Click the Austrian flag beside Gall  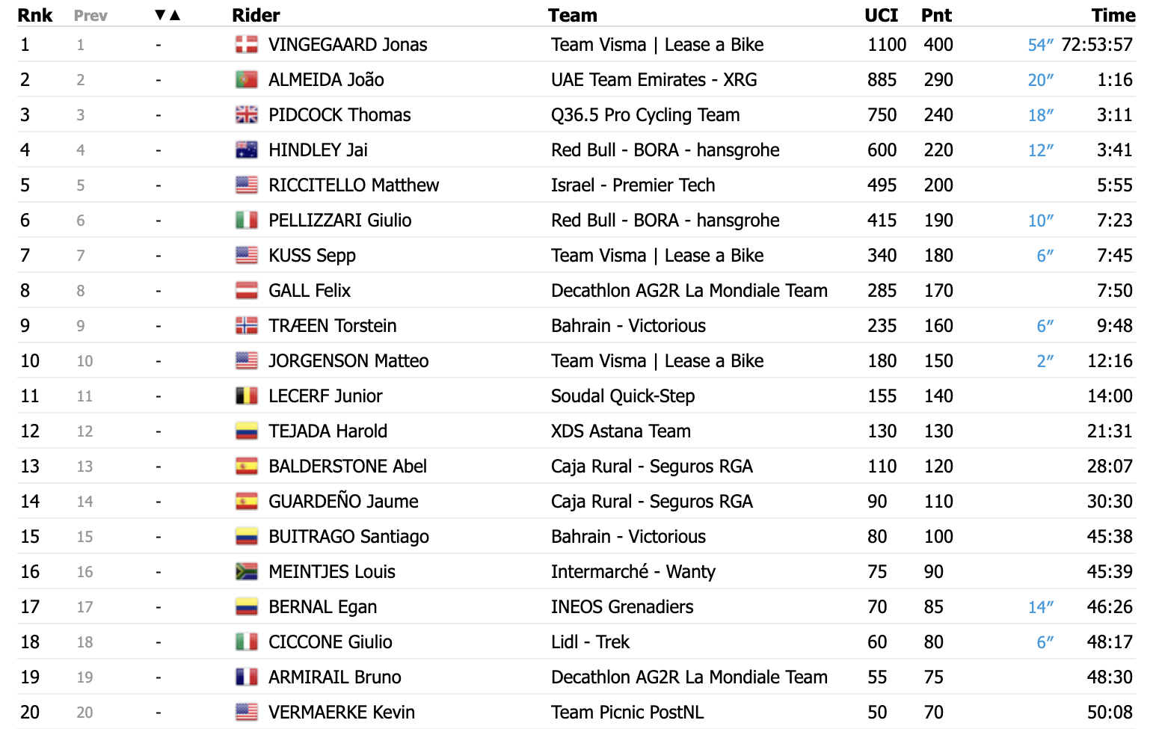click(x=246, y=291)
